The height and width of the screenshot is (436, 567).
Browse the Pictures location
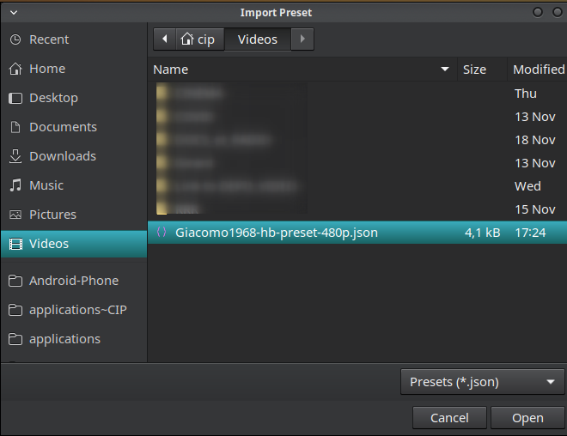click(74, 215)
